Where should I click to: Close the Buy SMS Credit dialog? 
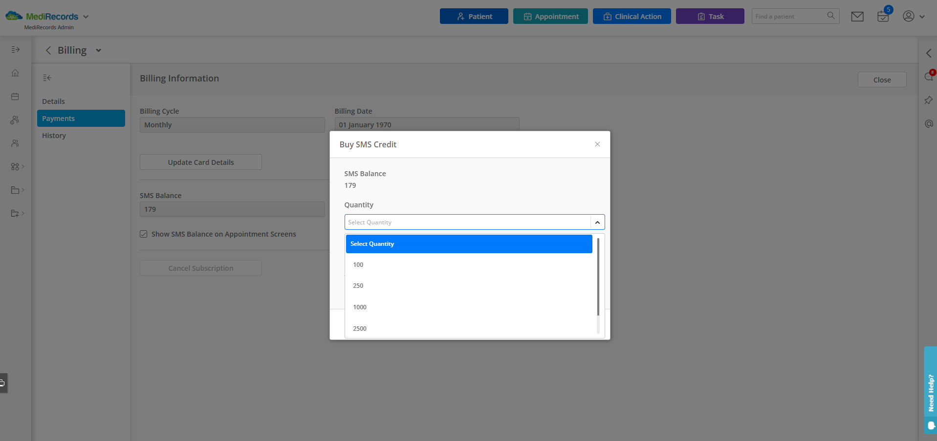click(597, 144)
